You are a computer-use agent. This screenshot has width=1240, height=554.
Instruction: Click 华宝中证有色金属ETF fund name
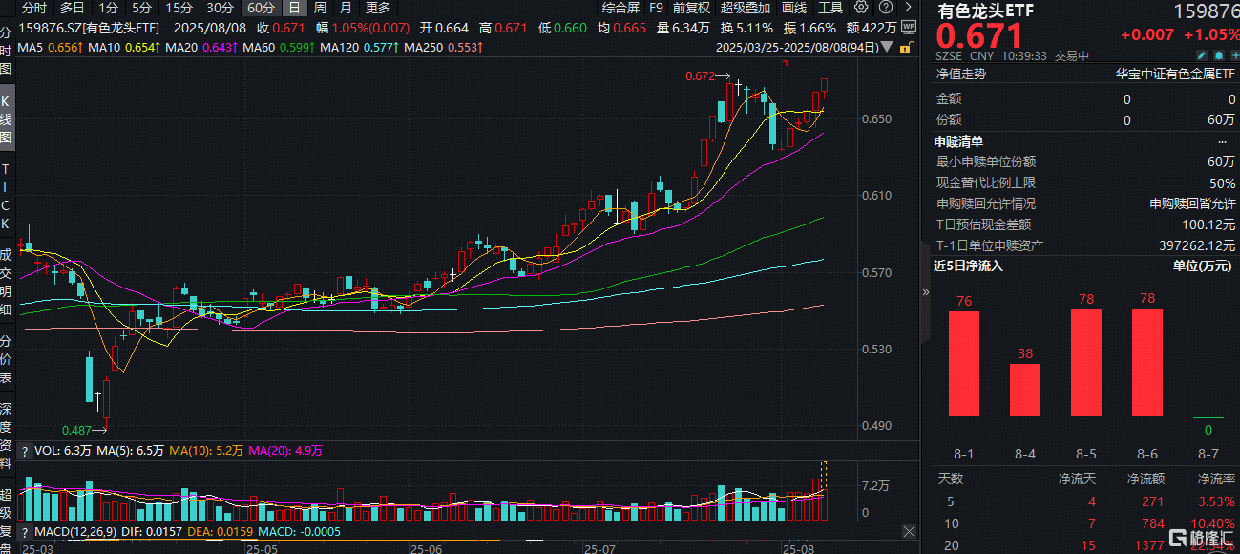[x=1176, y=73]
